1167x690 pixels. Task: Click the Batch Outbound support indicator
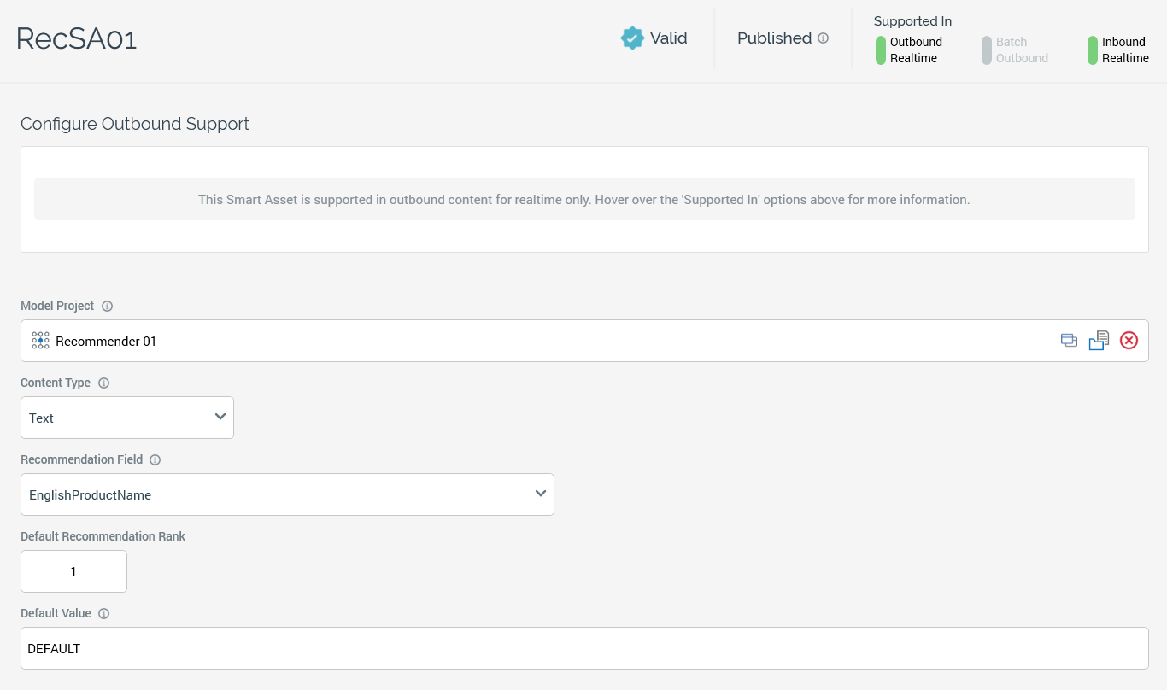[x=987, y=50]
